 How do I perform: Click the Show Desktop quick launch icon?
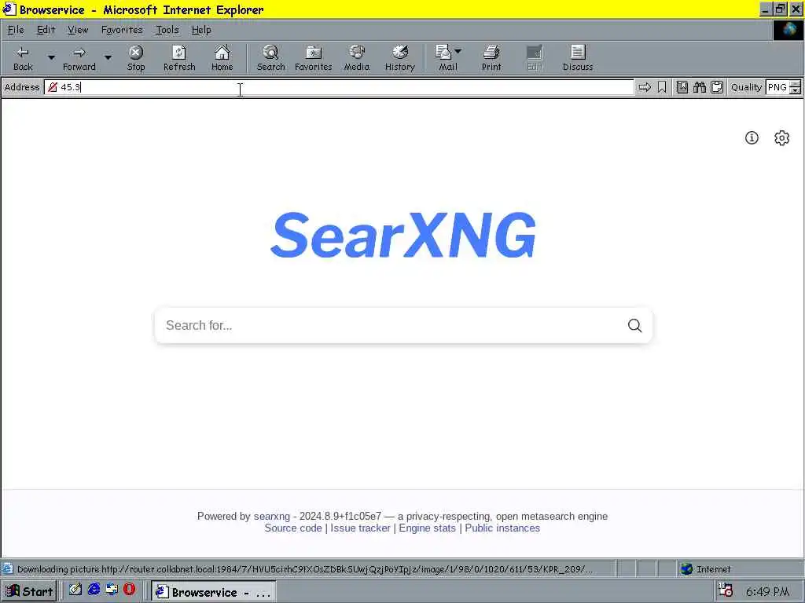[x=112, y=590]
